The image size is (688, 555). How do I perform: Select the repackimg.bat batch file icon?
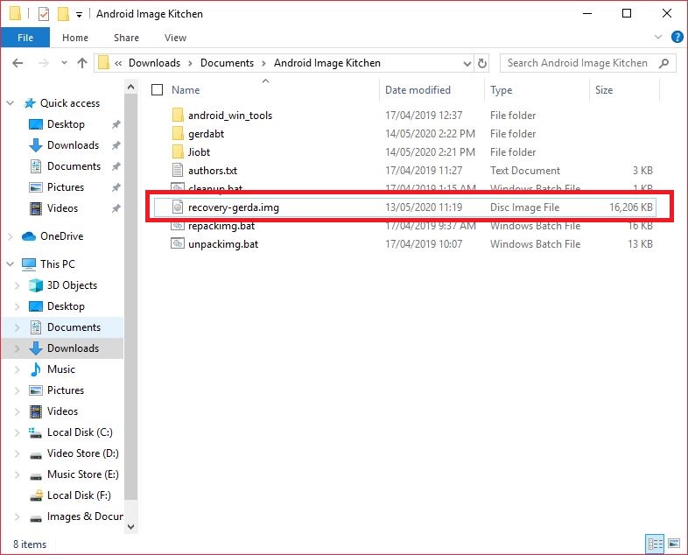[x=178, y=226]
